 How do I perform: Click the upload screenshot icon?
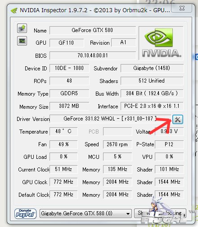pos(22,28)
